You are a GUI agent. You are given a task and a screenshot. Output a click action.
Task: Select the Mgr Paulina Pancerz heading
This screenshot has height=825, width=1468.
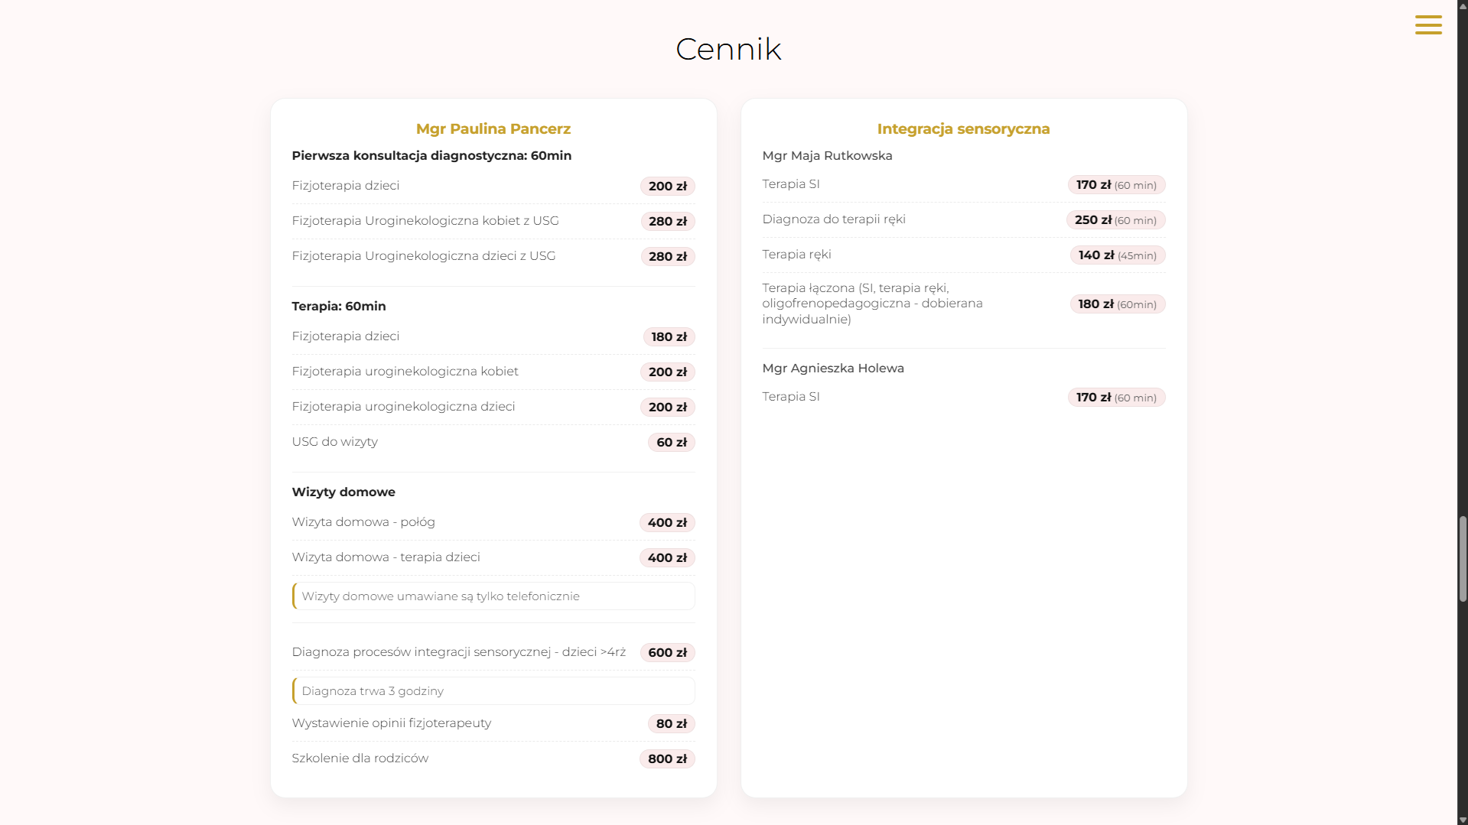pos(493,128)
